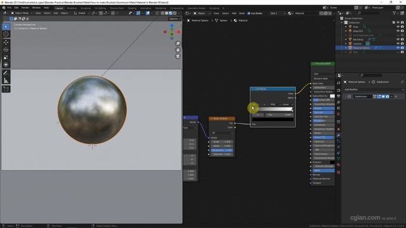Collapse the Collection tree in outliner
This screenshot has width=406, height=228.
pyautogui.click(x=342, y=23)
